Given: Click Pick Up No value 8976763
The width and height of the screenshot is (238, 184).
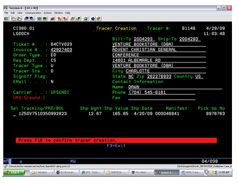Looking at the screenshot, I should pyautogui.click(x=215, y=114).
